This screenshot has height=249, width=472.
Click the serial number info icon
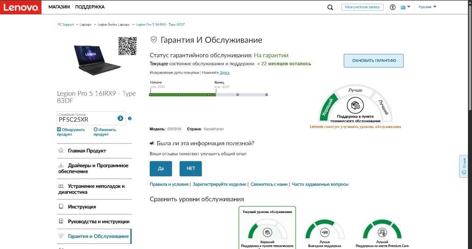pyautogui.click(x=130, y=118)
